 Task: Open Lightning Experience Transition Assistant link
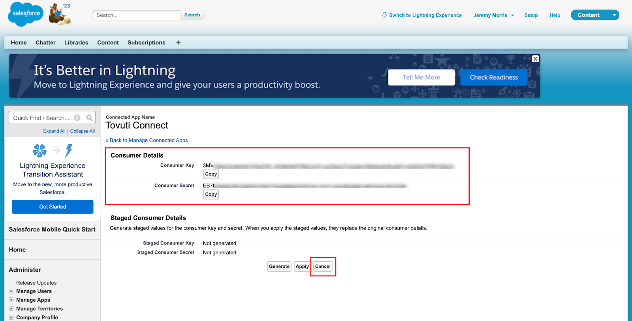[53, 170]
